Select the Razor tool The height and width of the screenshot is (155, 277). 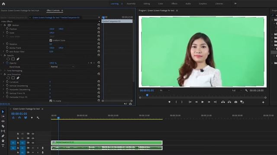coord(3,126)
